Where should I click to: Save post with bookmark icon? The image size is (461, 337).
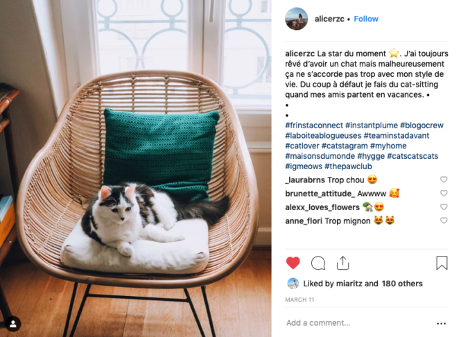point(442,263)
